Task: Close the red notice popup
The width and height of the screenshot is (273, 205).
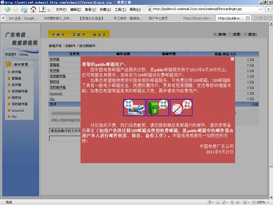Action: tap(233, 59)
